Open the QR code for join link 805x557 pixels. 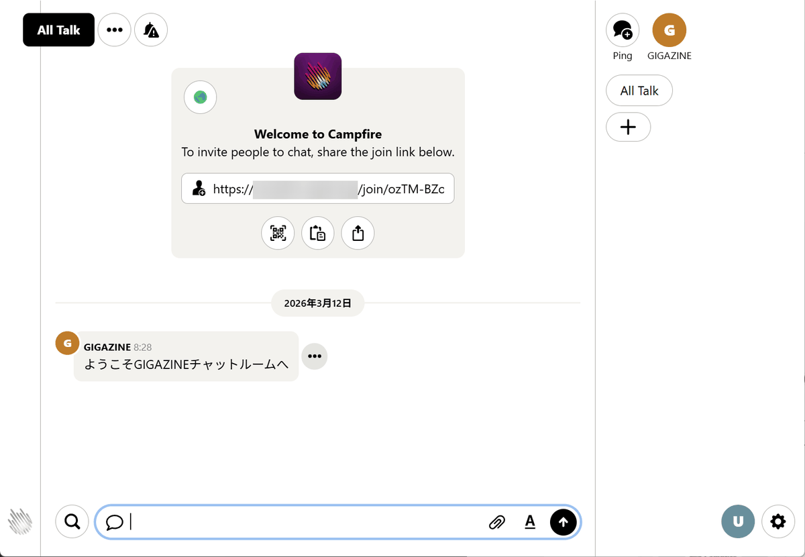coord(278,233)
